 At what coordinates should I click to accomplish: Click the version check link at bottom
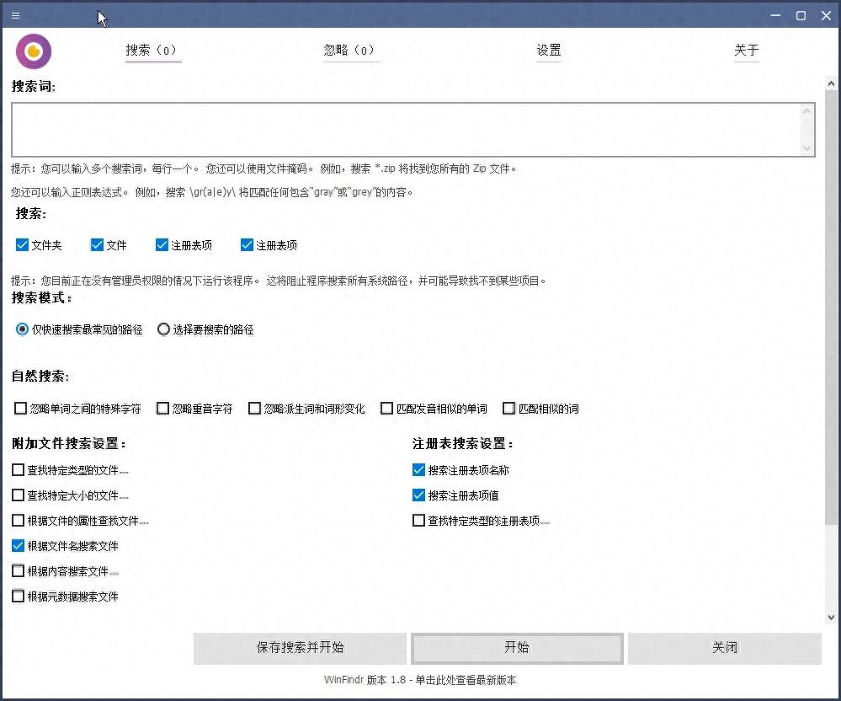point(420,680)
